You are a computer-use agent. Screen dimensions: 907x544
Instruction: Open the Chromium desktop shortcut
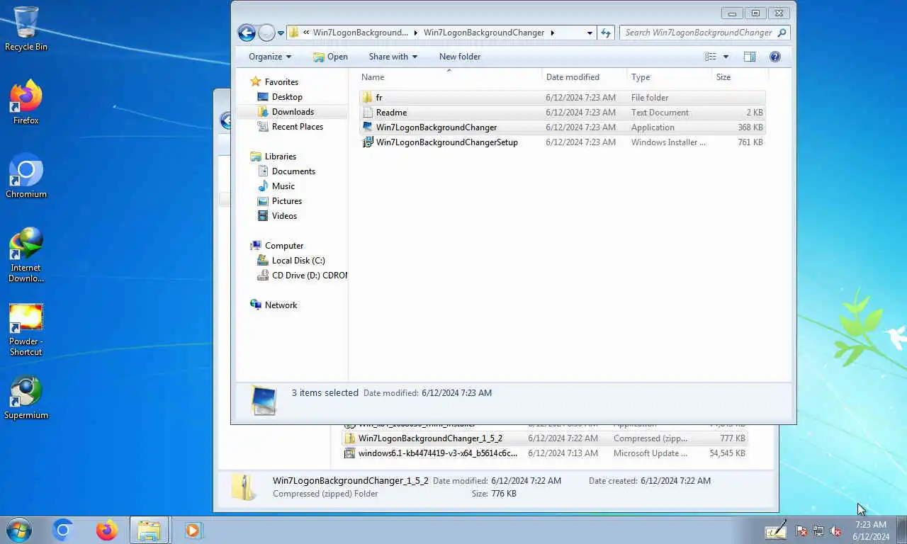26,176
